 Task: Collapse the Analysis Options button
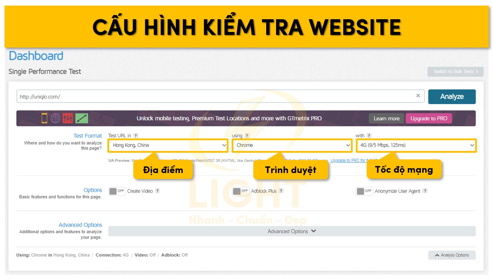[452, 255]
